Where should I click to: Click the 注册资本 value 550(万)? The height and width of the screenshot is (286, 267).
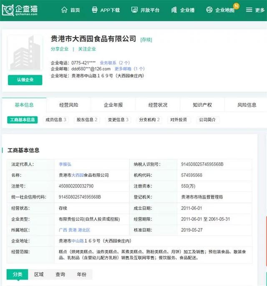188,186
